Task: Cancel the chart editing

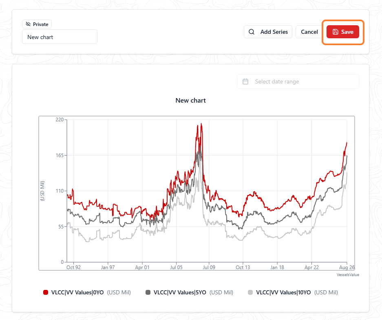Action: click(x=309, y=32)
